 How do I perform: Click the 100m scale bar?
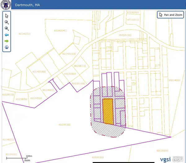[x=19, y=158]
